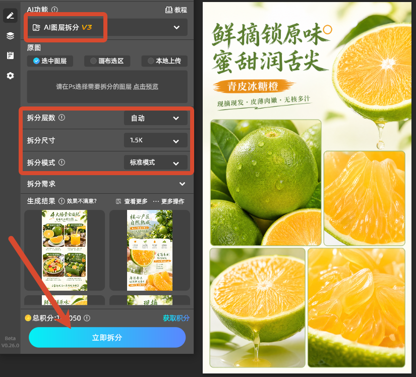Click the 总积分 points total text
This screenshot has height=377, width=416.
[x=56, y=318]
